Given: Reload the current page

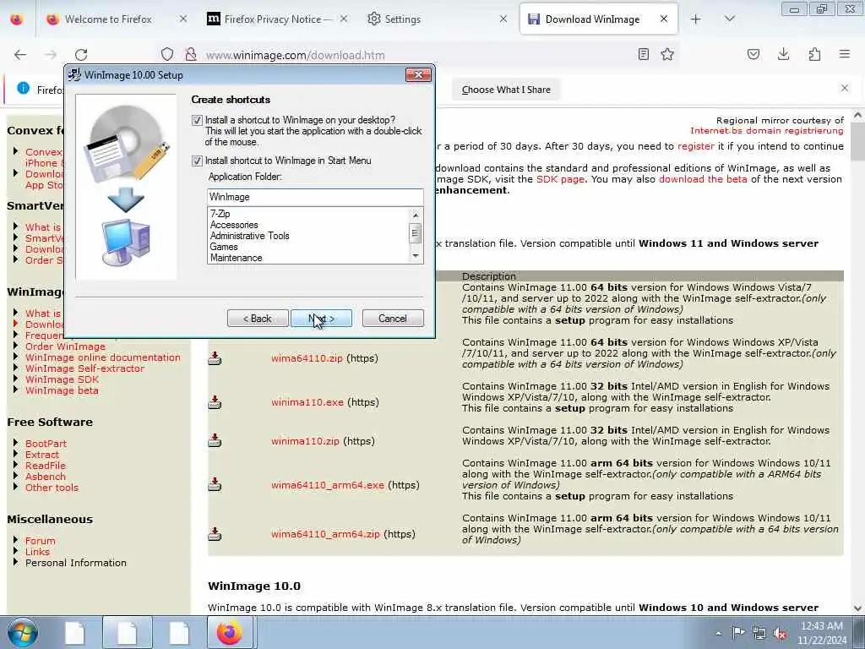Looking at the screenshot, I should (x=81, y=55).
